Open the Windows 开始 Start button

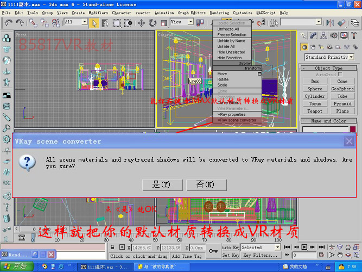16,267
